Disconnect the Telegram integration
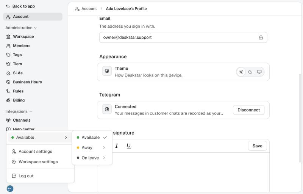The height and width of the screenshot is (194, 303). [248, 110]
